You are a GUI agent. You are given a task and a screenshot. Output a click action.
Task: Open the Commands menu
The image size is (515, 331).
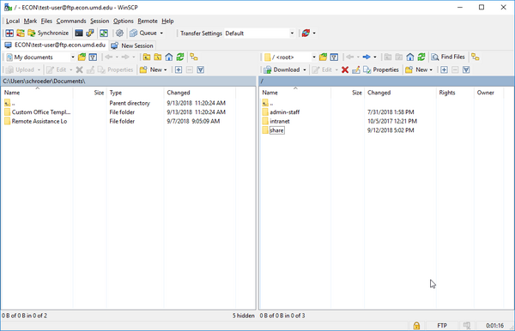(71, 21)
